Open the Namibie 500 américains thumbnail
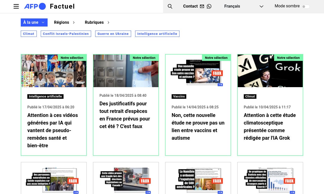 tap(198, 178)
